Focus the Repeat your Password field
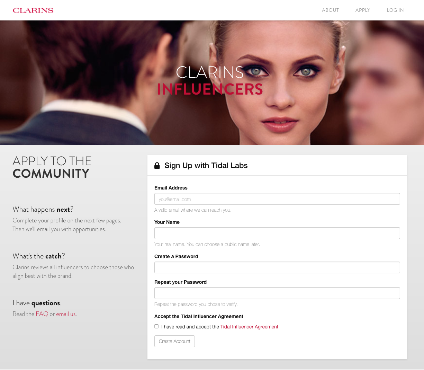 point(277,293)
